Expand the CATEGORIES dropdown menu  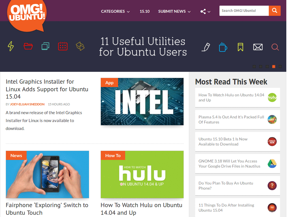tap(115, 11)
